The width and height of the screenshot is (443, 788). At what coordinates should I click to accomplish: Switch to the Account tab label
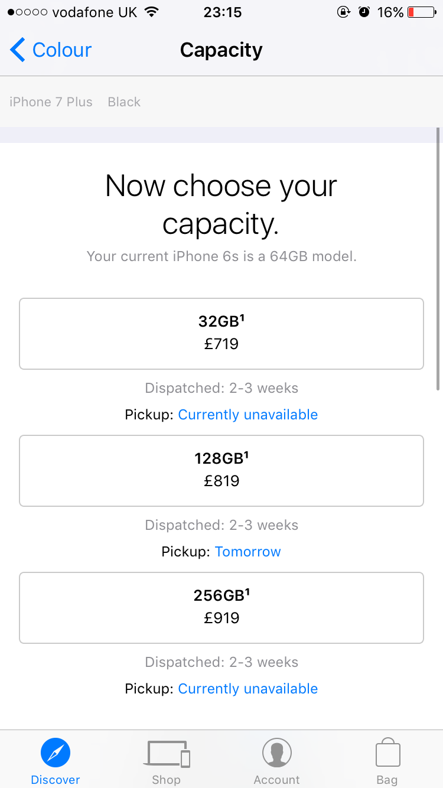click(277, 780)
